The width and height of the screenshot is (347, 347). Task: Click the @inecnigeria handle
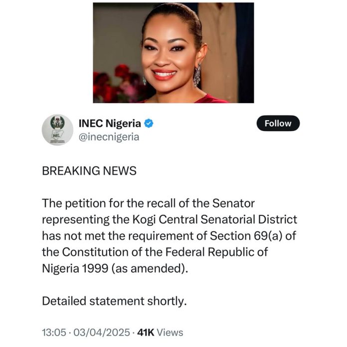[109, 137]
